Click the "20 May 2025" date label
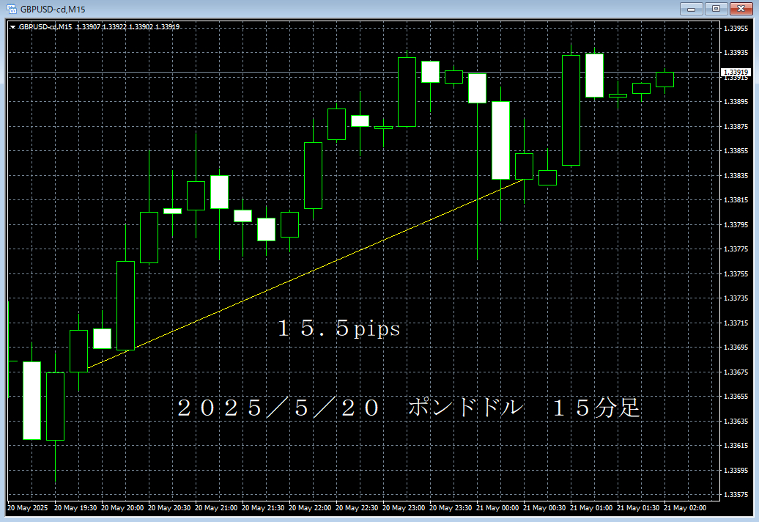Screen dimensions: 759x522 pos(28,507)
